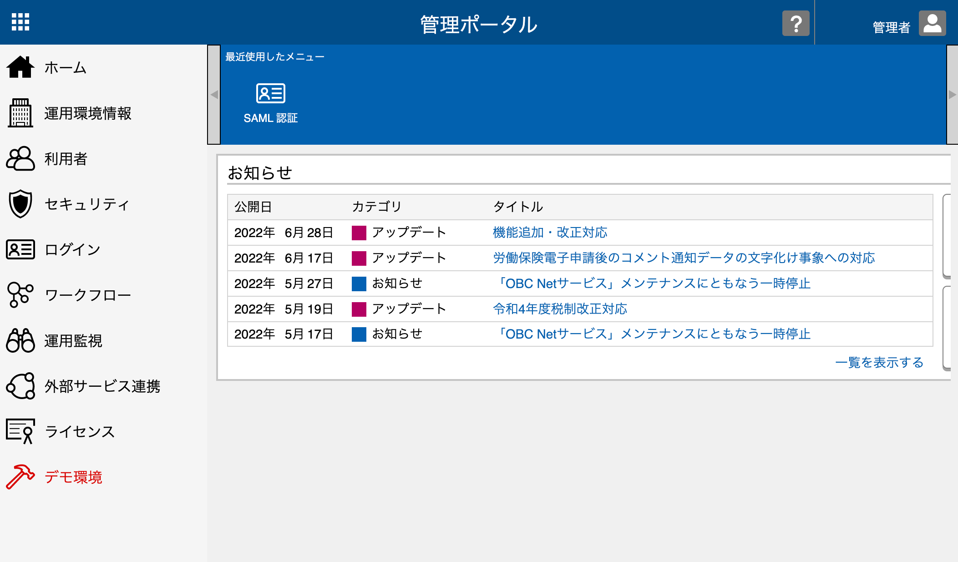The image size is (958, 562).
Task: Click the date 2022年 5月 17日
Action: coord(284,334)
